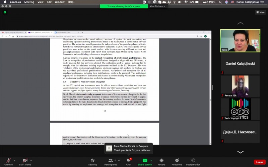Viewport: 268px width, 167px height.
Task: Click the View layout button
Action: [260, 12]
